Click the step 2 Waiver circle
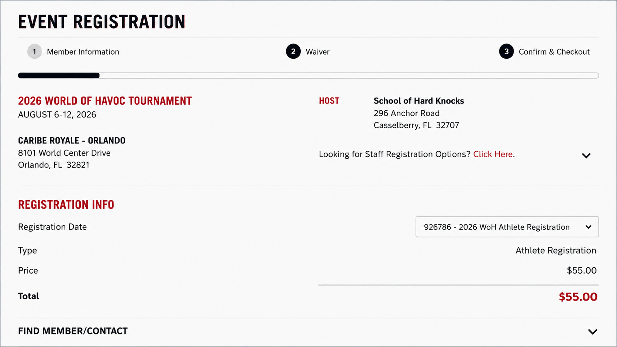The image size is (617, 347). (293, 52)
